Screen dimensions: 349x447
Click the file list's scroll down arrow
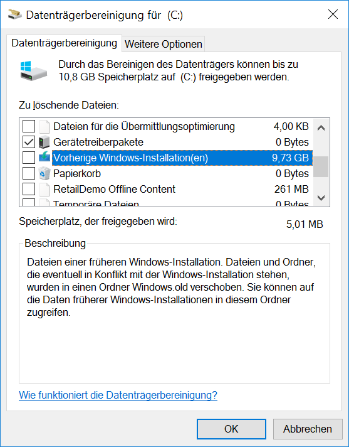coord(321,198)
